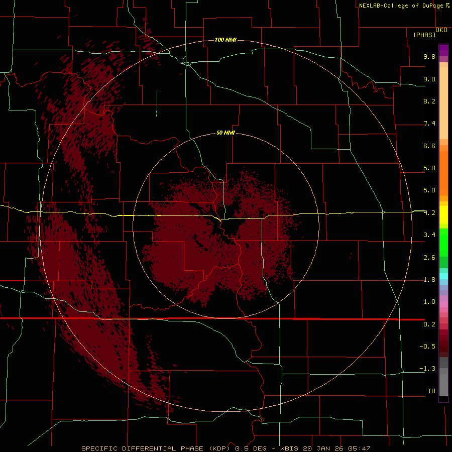Click the 1.0 value on the color scale
Viewport: 452px width, 452px height.
pos(429,302)
